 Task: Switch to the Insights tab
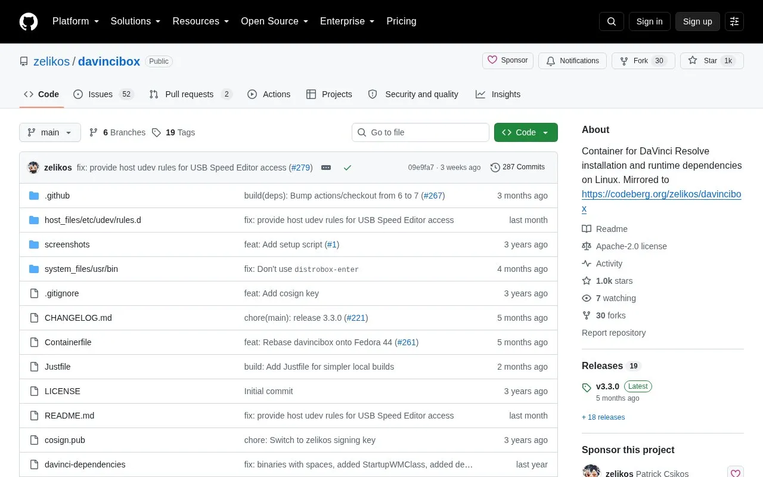coord(498,94)
